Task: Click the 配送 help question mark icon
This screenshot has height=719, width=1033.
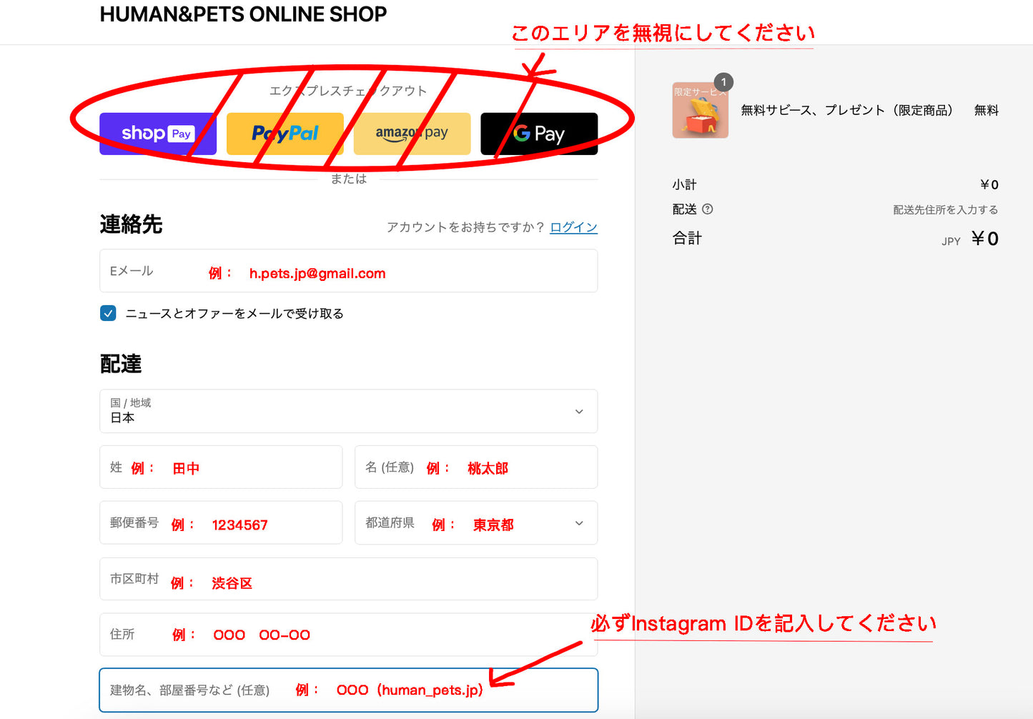Action: (708, 209)
